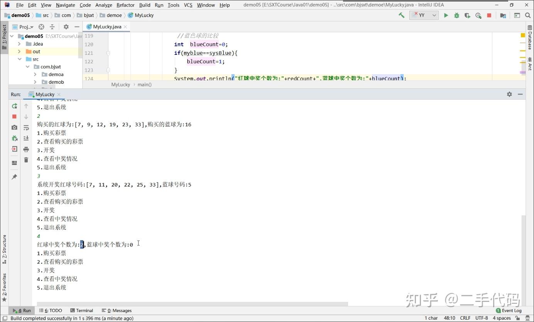Open the Terminal tool window

tap(81, 310)
